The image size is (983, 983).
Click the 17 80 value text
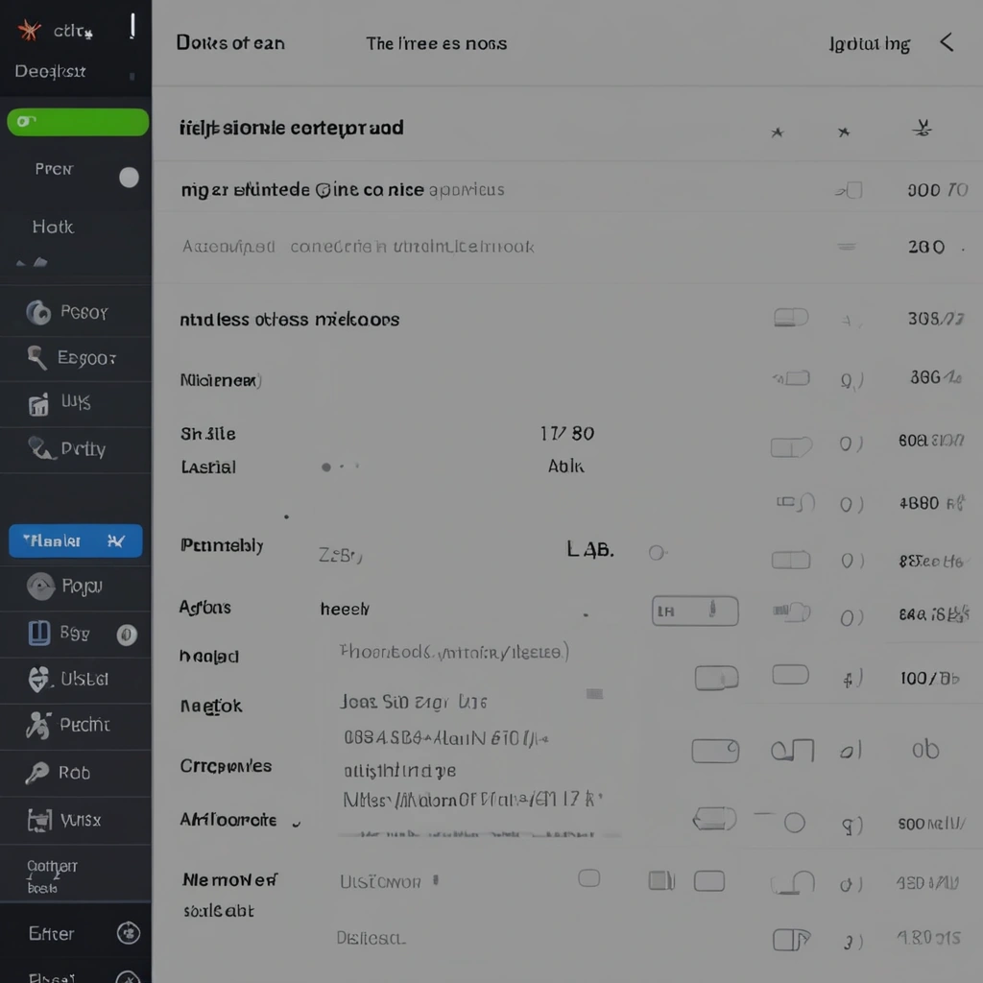[567, 433]
